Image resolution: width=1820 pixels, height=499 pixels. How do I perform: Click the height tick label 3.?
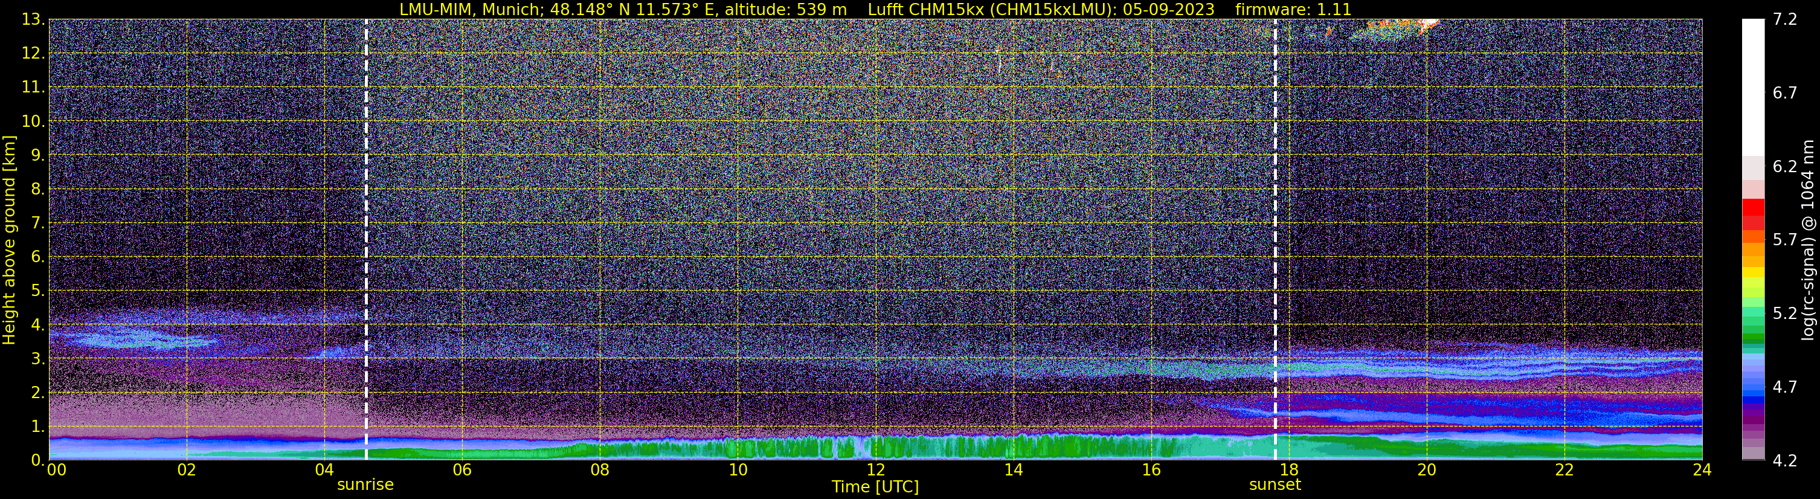pyautogui.click(x=37, y=359)
